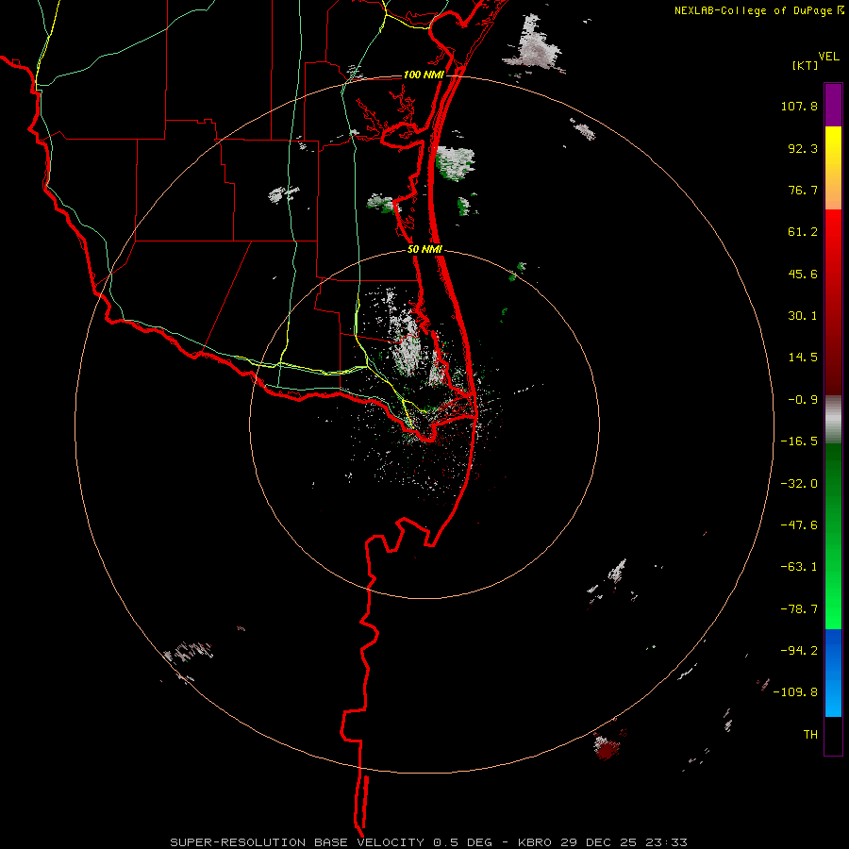Select the -47.6 scale value
This screenshot has width=849, height=849.
point(799,525)
